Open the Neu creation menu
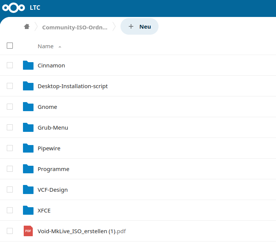The width and height of the screenshot is (276, 246). [139, 26]
